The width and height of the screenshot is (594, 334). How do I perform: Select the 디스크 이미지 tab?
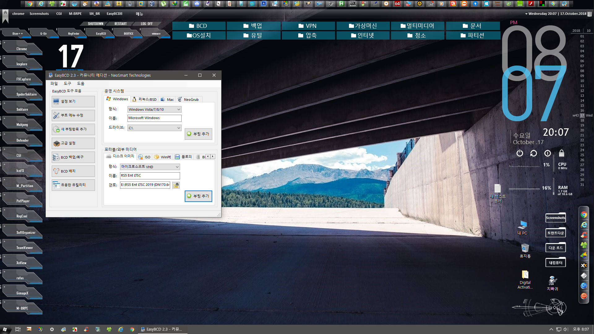coord(120,156)
